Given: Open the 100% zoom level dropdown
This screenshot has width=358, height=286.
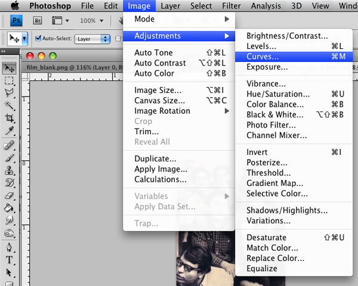Looking at the screenshot, I should point(92,20).
